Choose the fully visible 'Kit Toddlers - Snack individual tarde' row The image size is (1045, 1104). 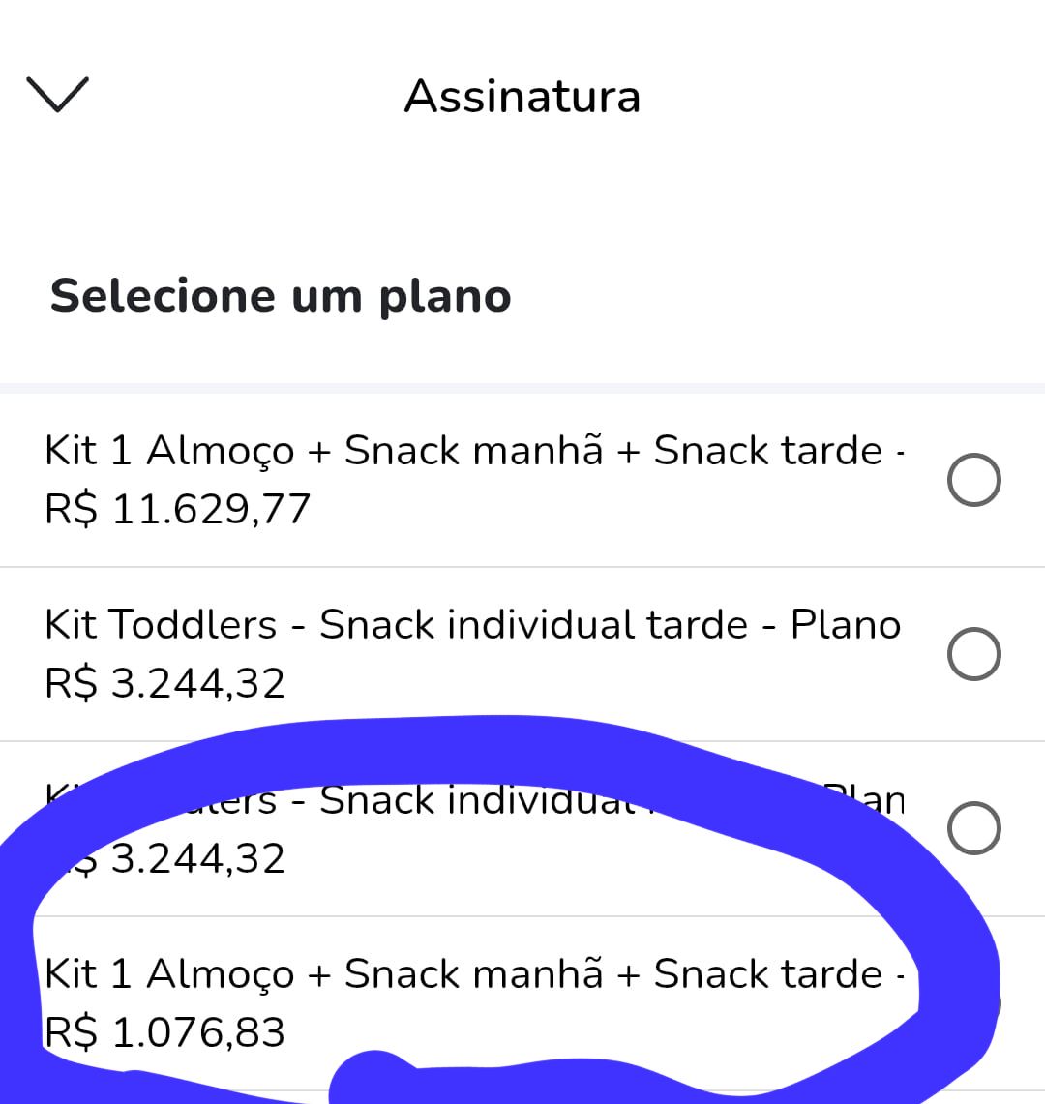522,654
